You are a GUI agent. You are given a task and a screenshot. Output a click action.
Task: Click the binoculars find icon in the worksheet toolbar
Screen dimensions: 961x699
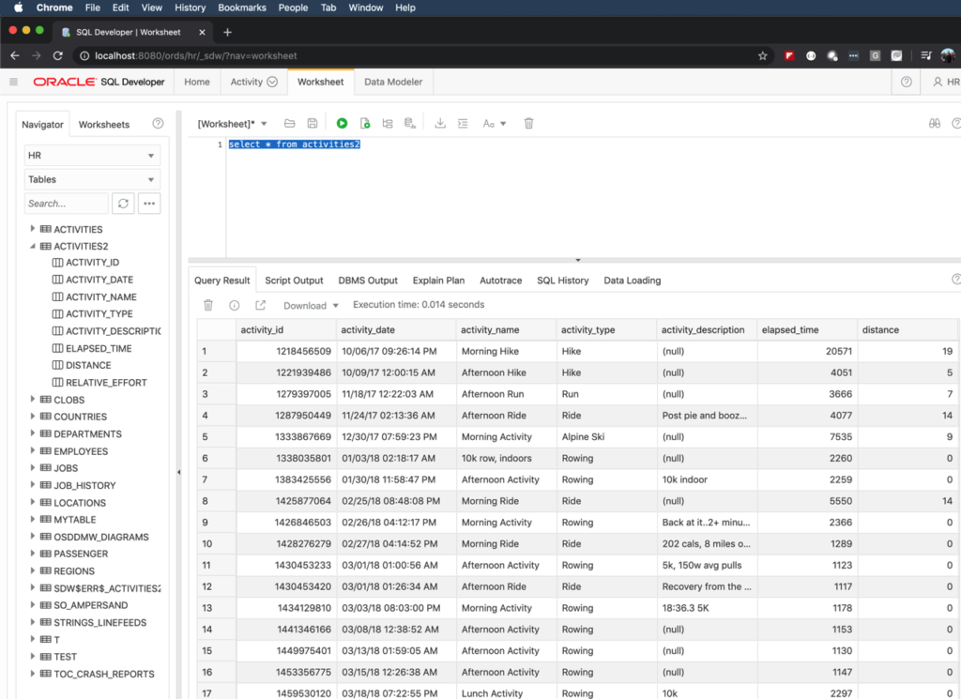click(x=934, y=123)
